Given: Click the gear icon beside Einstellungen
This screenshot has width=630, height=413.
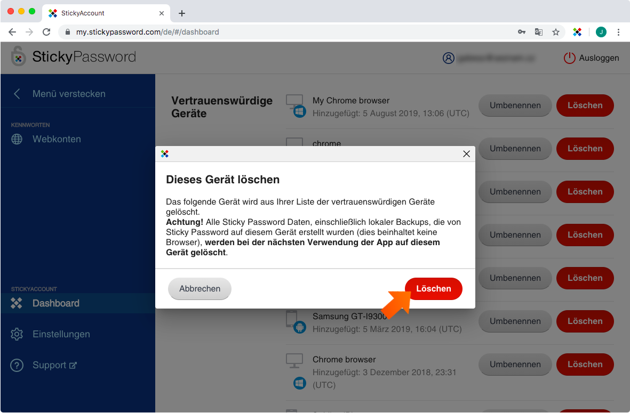Looking at the screenshot, I should 17,334.
